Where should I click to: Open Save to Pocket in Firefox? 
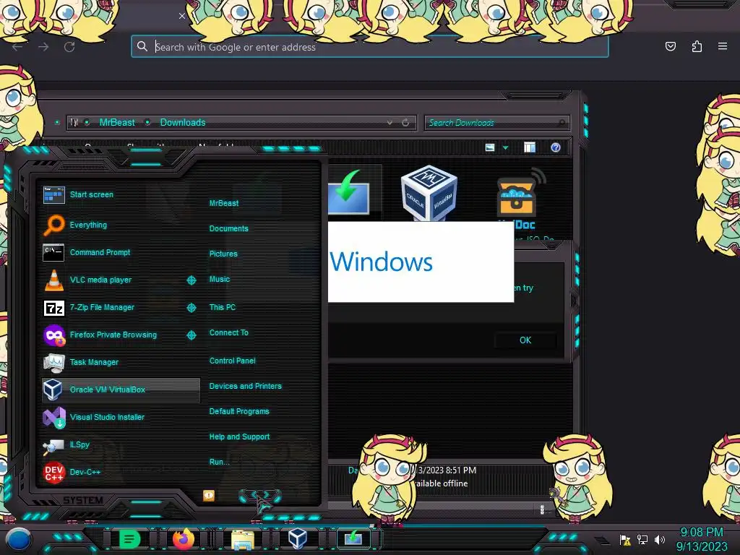(670, 46)
